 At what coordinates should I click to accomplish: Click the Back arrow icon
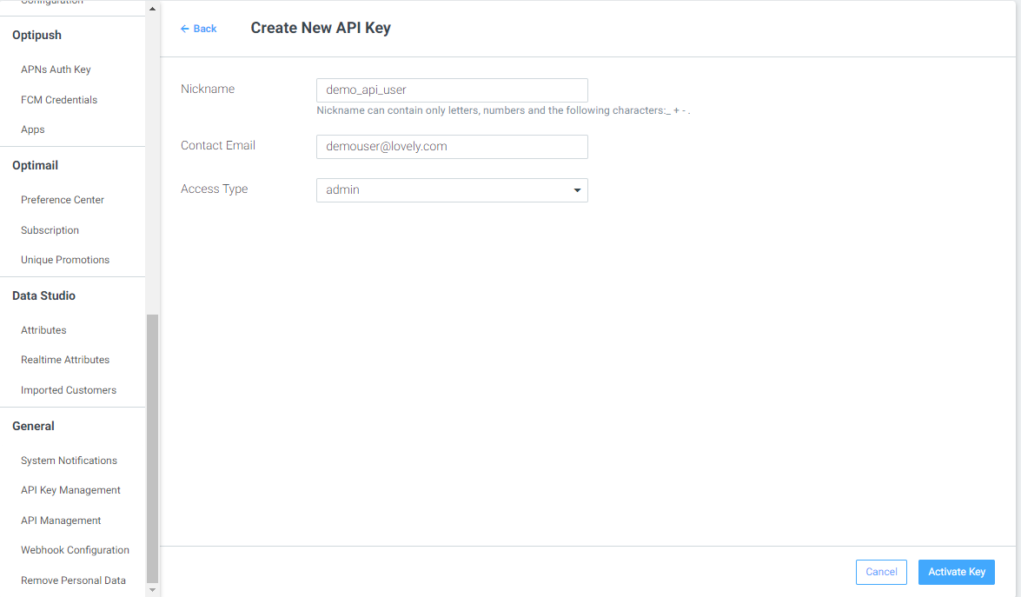click(185, 29)
